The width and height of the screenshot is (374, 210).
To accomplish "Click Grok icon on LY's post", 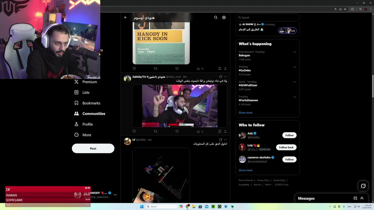I will click(221, 140).
